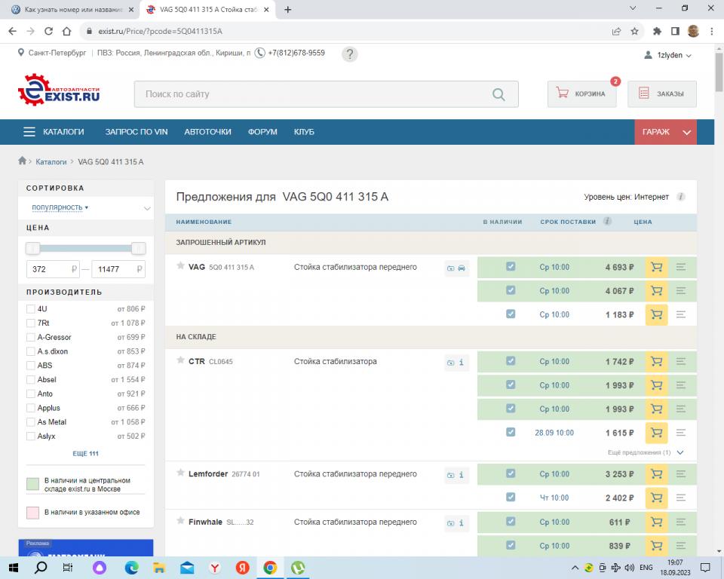The height and width of the screenshot is (579, 724).
Task: Open File Explorer from taskbar
Action: (x=159, y=568)
